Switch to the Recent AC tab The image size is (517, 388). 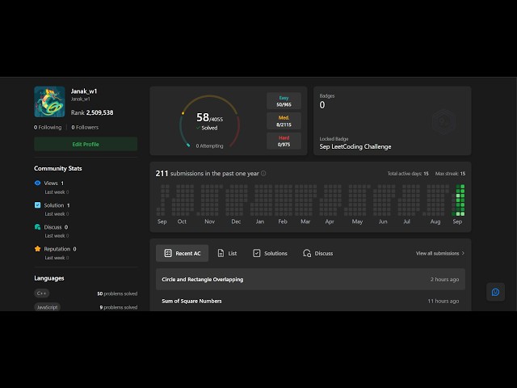point(182,253)
